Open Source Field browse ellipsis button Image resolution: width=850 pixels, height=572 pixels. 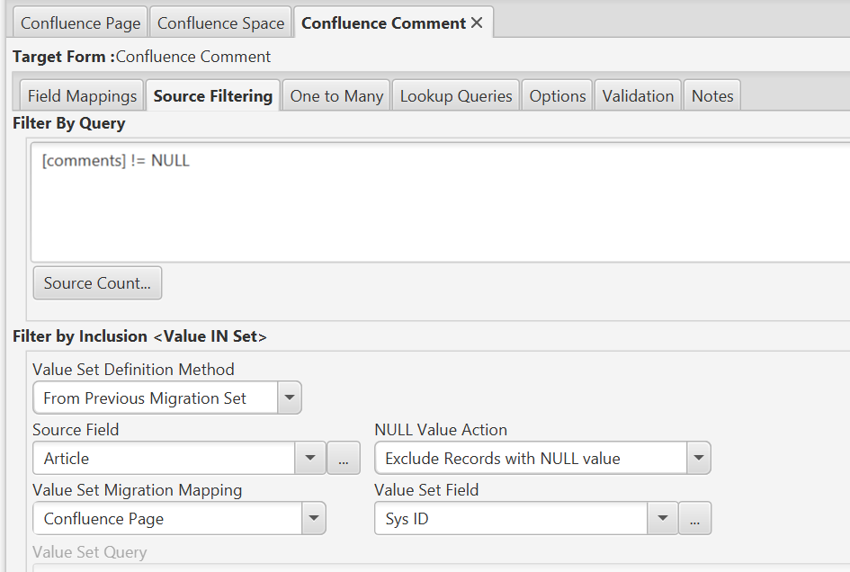tap(343, 458)
